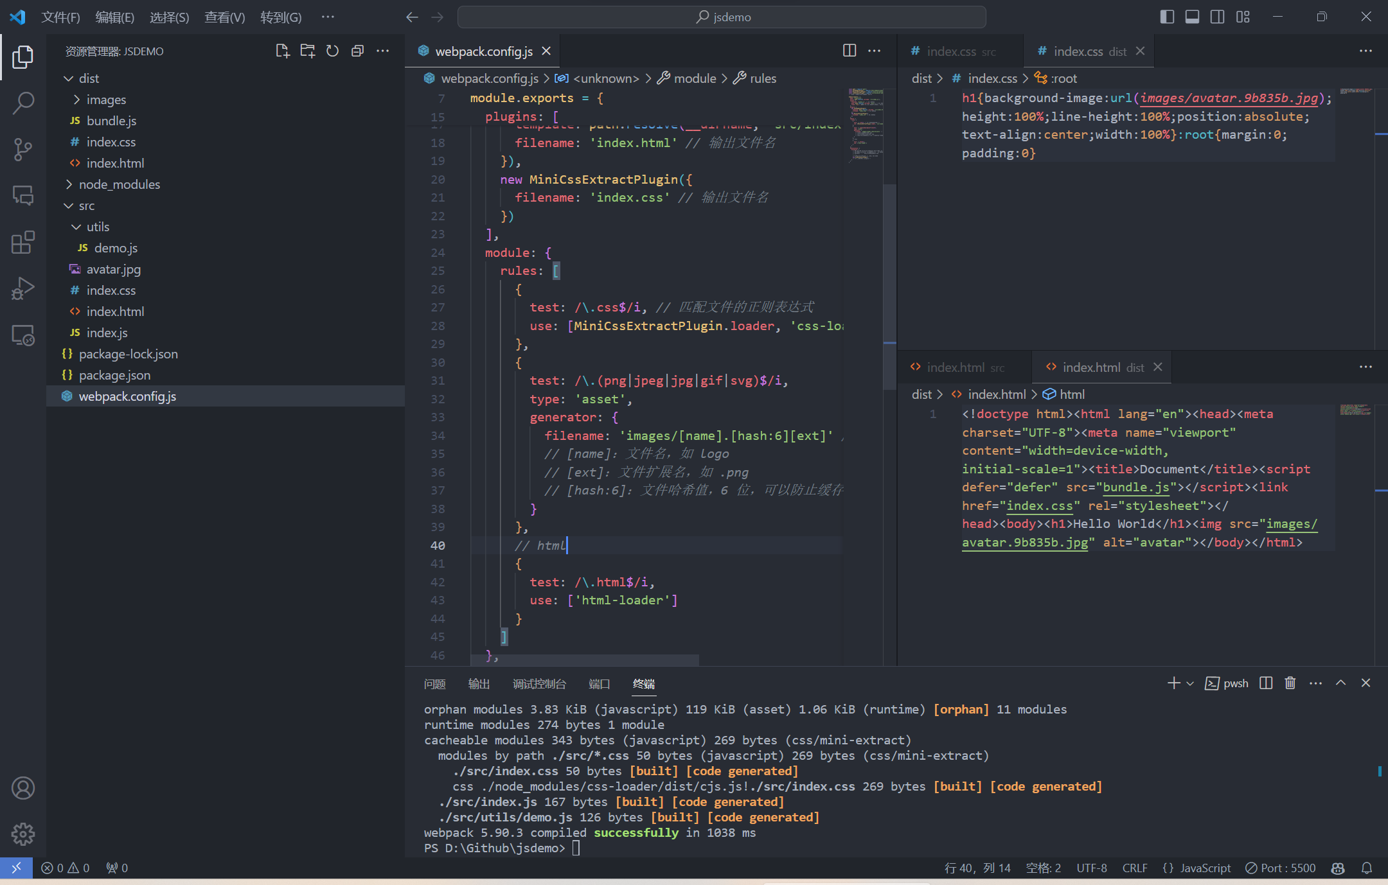1388x885 pixels.
Task: Switch to the 问题 panel tab
Action: pyautogui.click(x=434, y=683)
